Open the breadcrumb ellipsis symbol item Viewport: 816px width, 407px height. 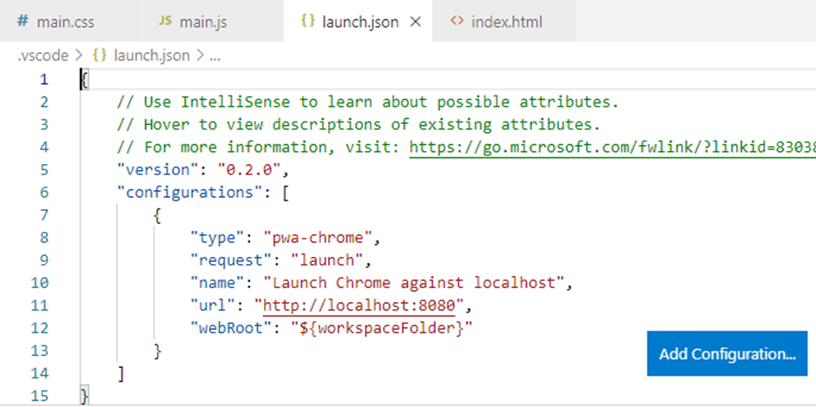click(215, 56)
